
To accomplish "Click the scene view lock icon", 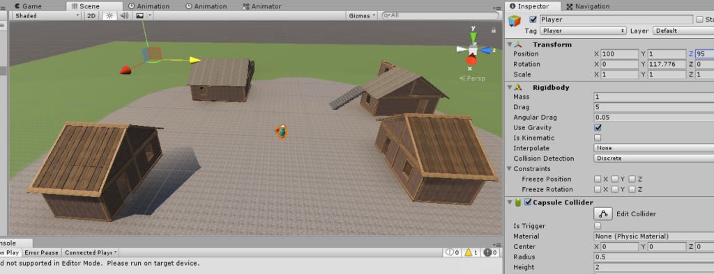I will click(493, 30).
